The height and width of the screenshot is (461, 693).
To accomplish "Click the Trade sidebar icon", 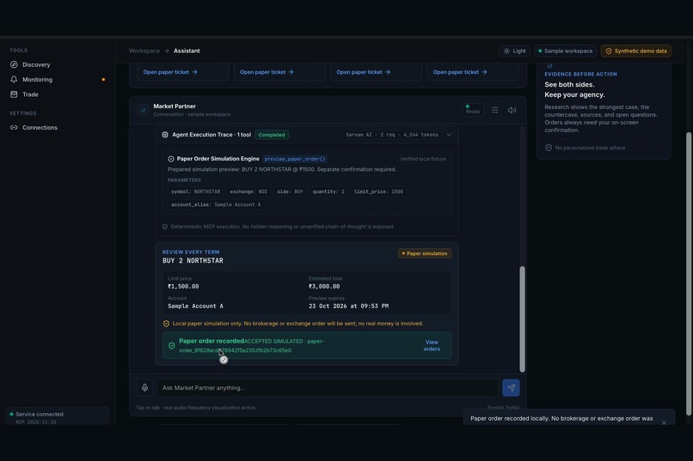I will [14, 94].
